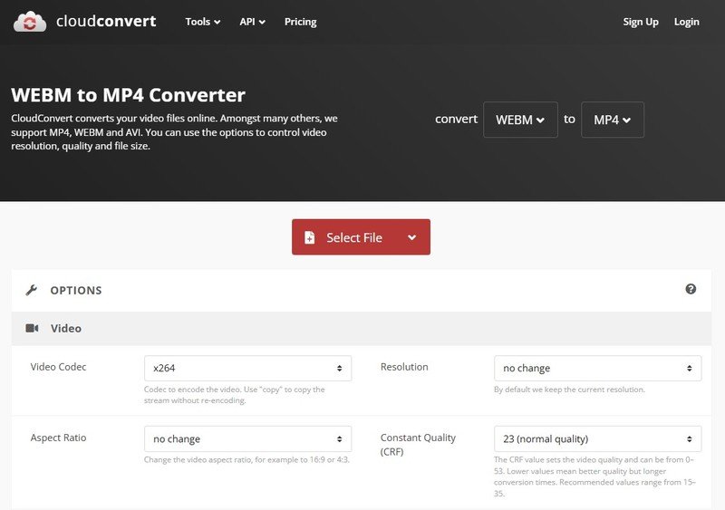This screenshot has width=725, height=510.
Task: Go to the Pricing page
Action: 301,22
